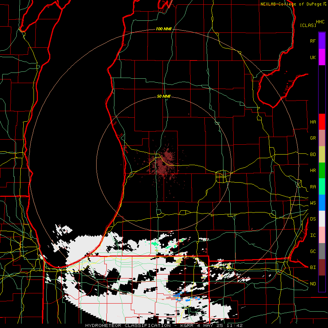
Task: Click the "GR" legend label
Action: point(313,138)
